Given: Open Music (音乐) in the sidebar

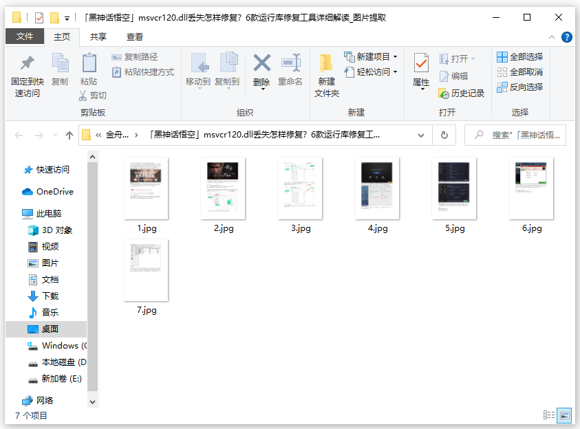Looking at the screenshot, I should (43, 312).
